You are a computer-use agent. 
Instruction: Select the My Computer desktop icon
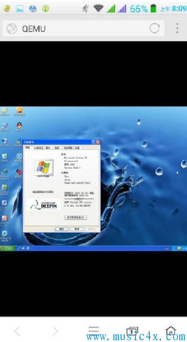4,126
